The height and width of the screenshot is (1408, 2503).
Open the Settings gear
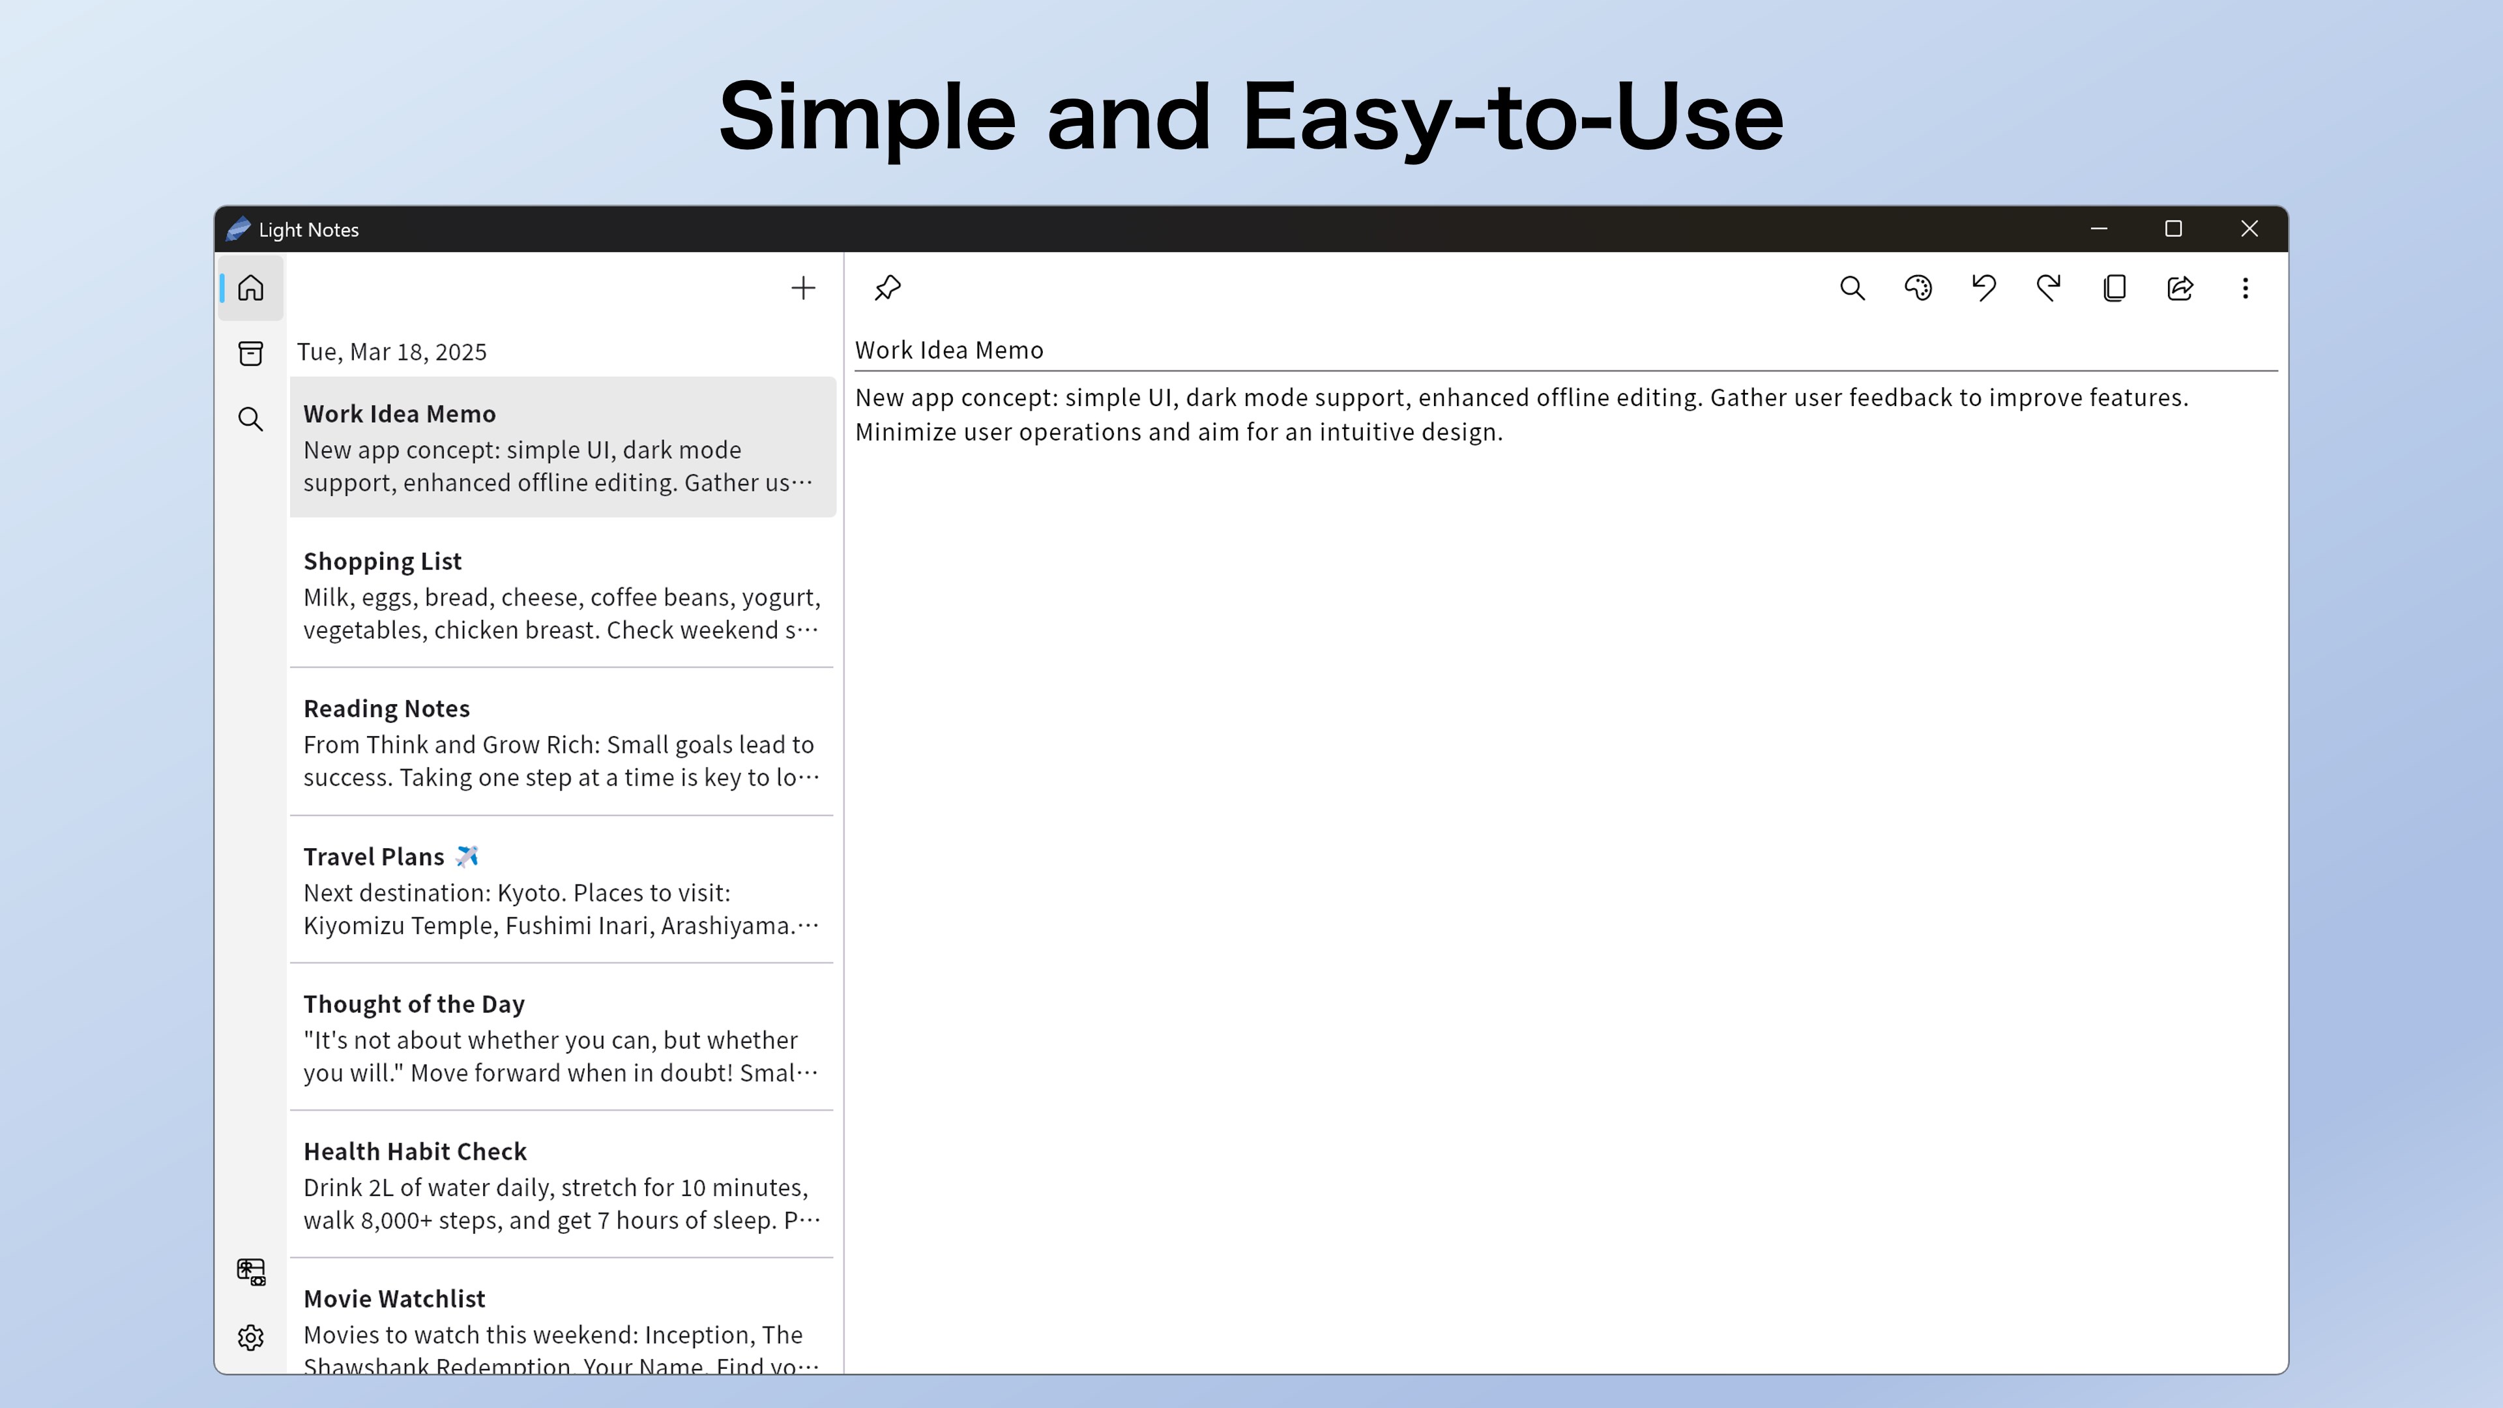click(251, 1337)
